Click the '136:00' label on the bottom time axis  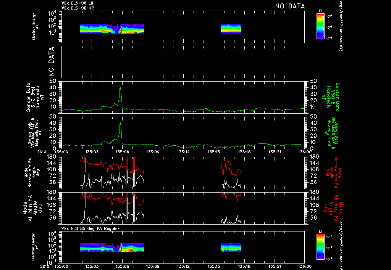click(304, 266)
